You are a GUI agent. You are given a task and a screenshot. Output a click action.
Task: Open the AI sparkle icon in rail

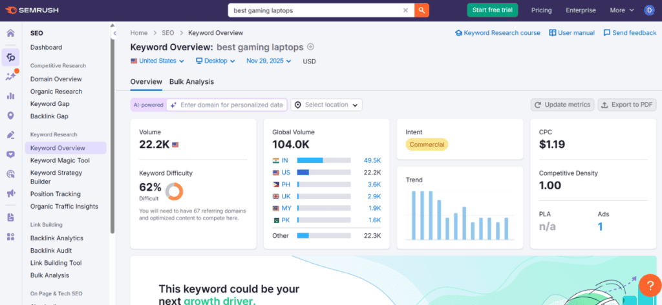(x=10, y=76)
